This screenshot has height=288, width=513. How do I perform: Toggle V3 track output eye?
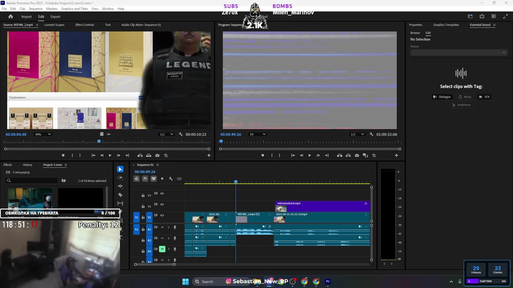coord(162,194)
